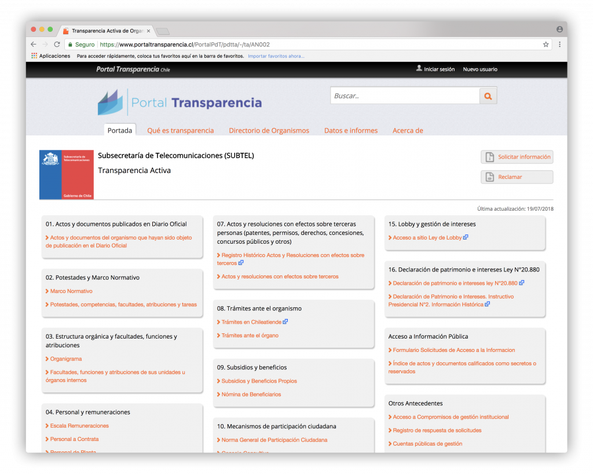593x474 pixels.
Task: Click the Buscar search field
Action: tap(405, 96)
